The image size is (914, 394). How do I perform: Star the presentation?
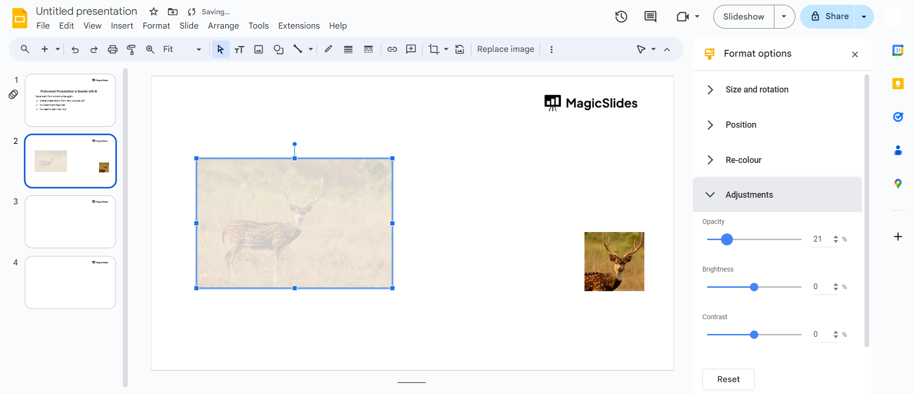point(153,11)
